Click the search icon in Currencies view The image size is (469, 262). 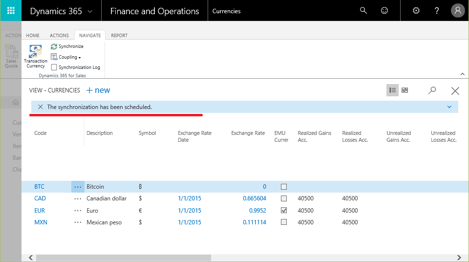click(432, 90)
